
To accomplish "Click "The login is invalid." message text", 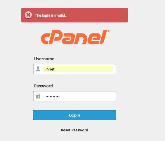I will tap(51, 15).
